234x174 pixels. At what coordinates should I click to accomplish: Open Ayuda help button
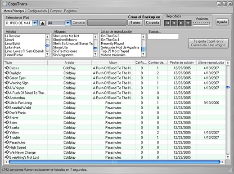pyautogui.click(x=222, y=22)
